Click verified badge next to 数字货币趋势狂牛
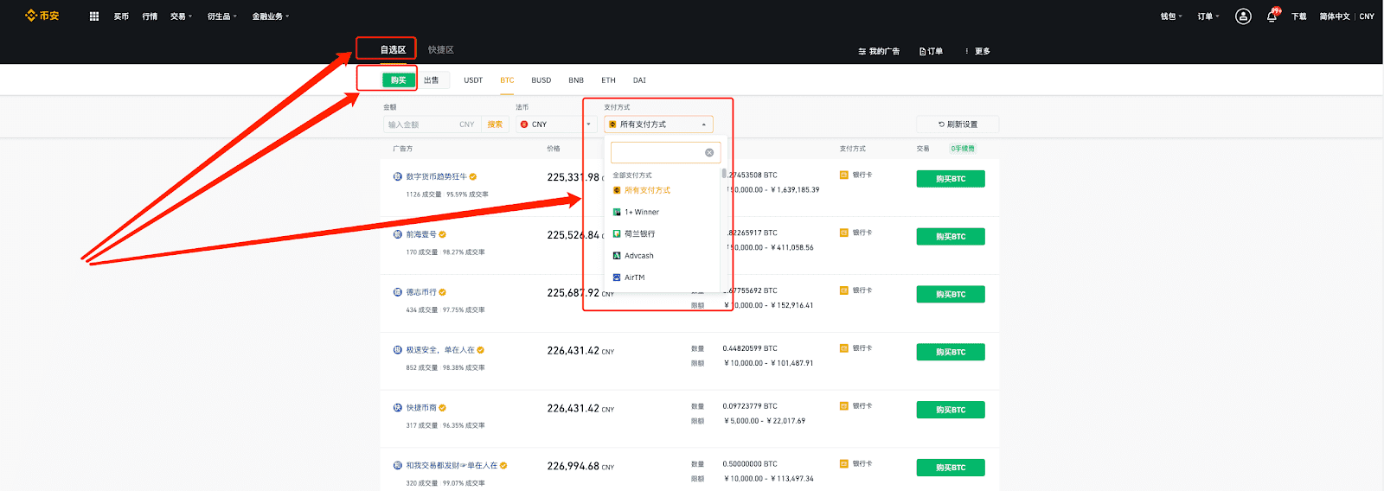This screenshot has width=1384, height=491. click(x=473, y=176)
